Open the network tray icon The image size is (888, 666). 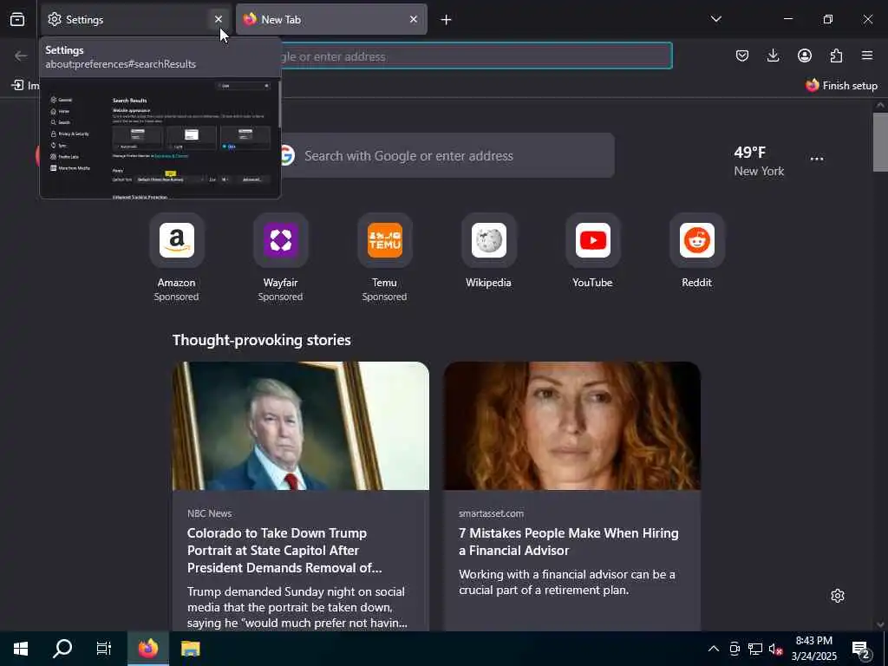coord(755,649)
